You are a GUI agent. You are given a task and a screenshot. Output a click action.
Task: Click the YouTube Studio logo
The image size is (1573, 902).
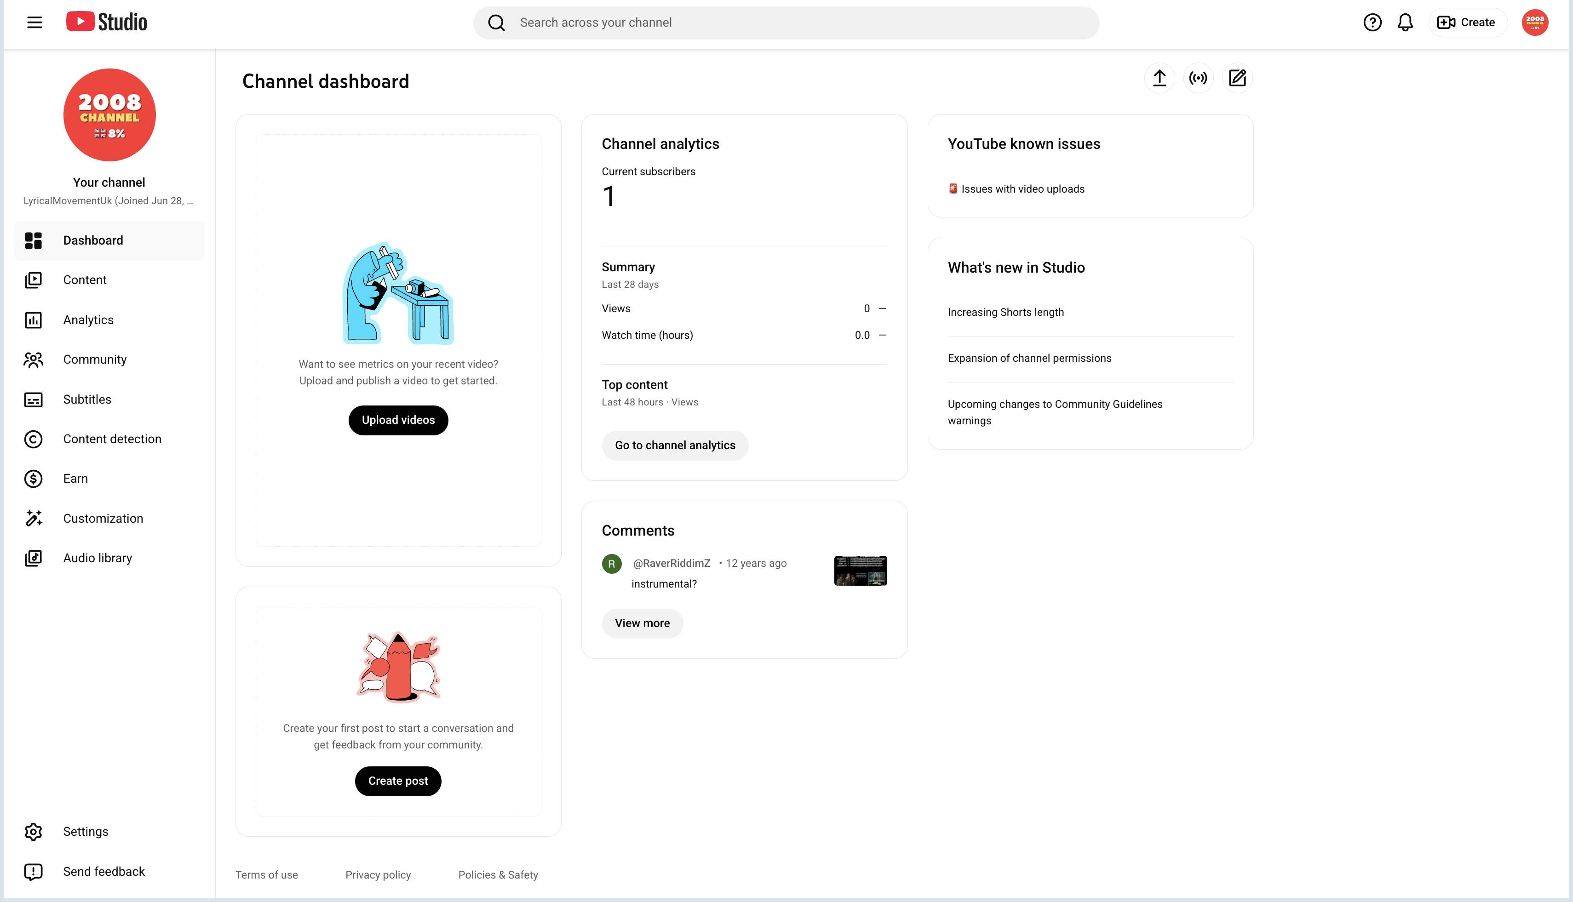(x=107, y=23)
